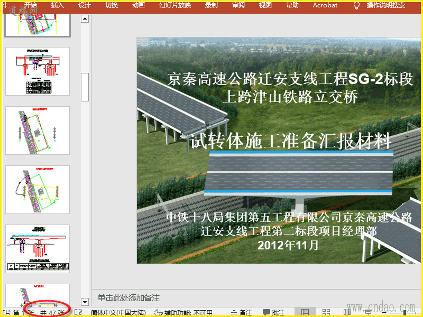The image size is (423, 317).
Task: Click the 操作说明搜索 search box
Action: pyautogui.click(x=386, y=5)
